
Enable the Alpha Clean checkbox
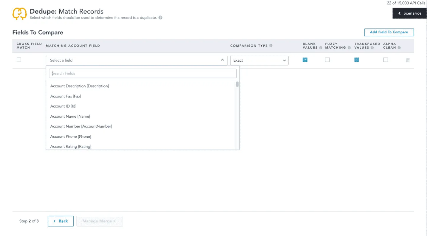coord(386,60)
